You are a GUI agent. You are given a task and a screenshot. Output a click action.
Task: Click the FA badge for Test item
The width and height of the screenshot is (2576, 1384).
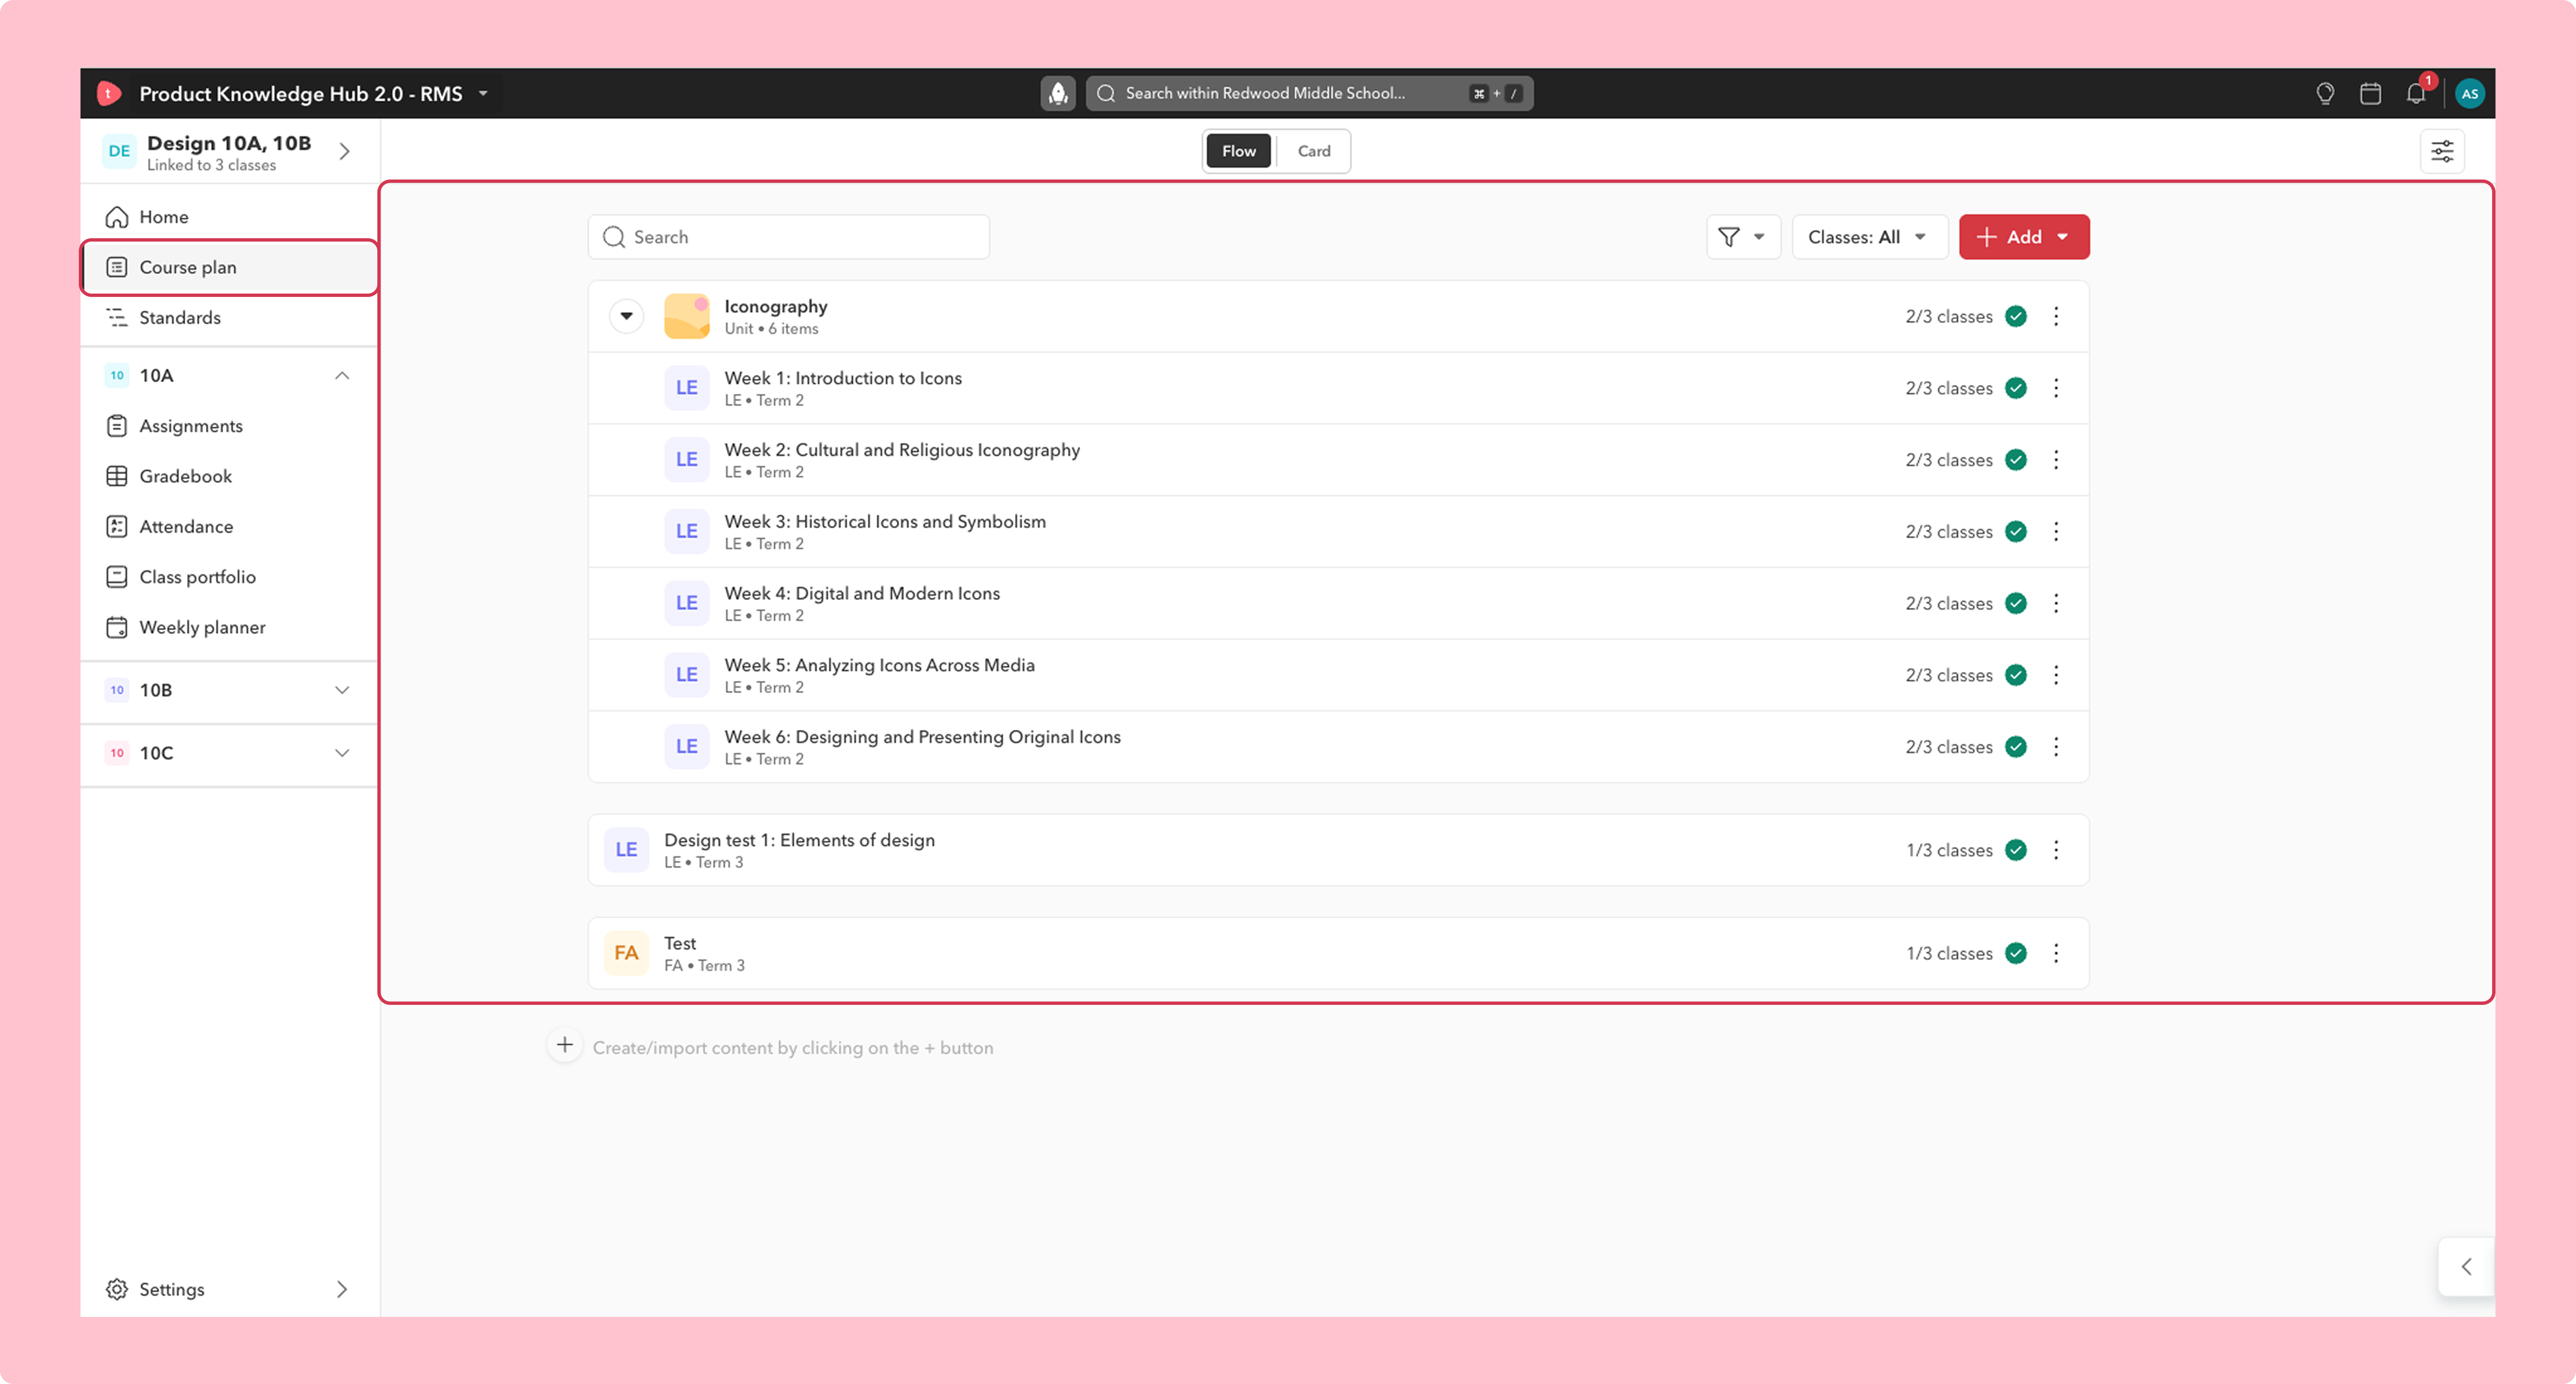pos(626,953)
